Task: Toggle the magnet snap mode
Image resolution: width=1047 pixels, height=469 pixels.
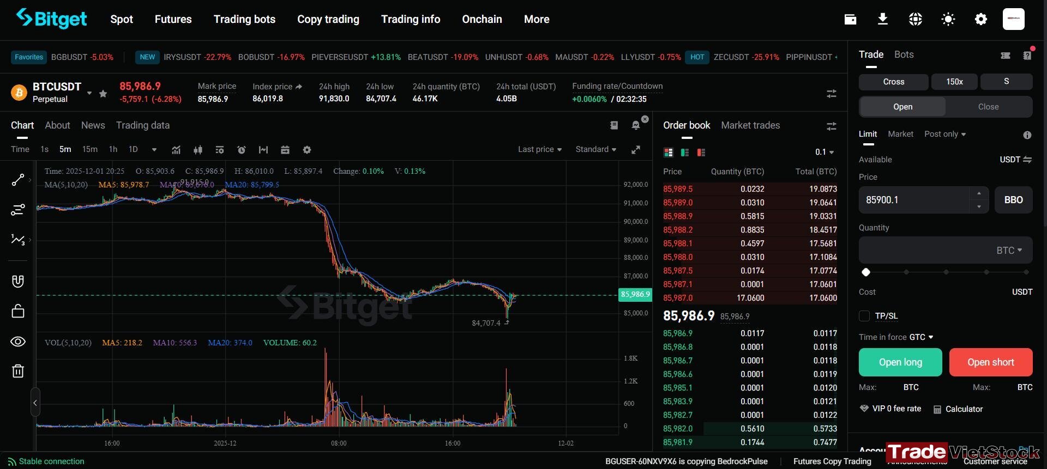Action: click(x=18, y=281)
